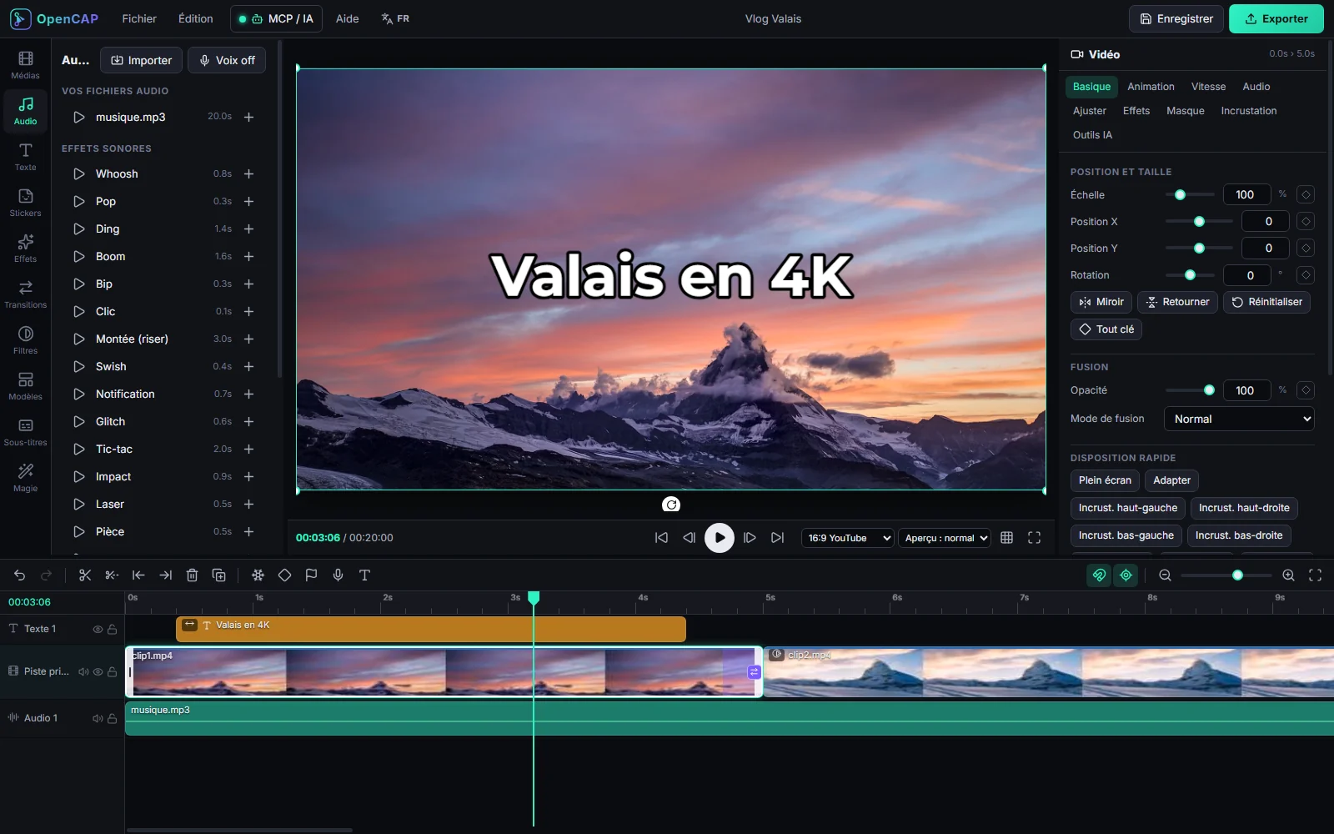Show the grid overlay on the preview
This screenshot has width=1334, height=834.
point(1007,538)
